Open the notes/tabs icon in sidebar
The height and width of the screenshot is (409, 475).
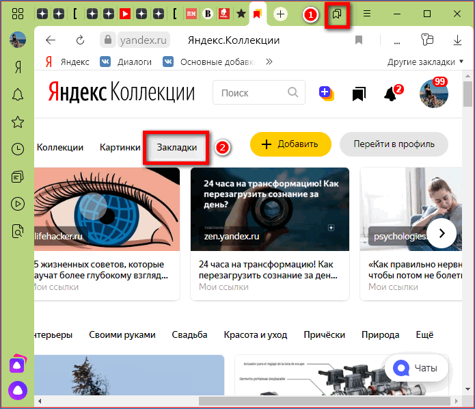click(18, 176)
